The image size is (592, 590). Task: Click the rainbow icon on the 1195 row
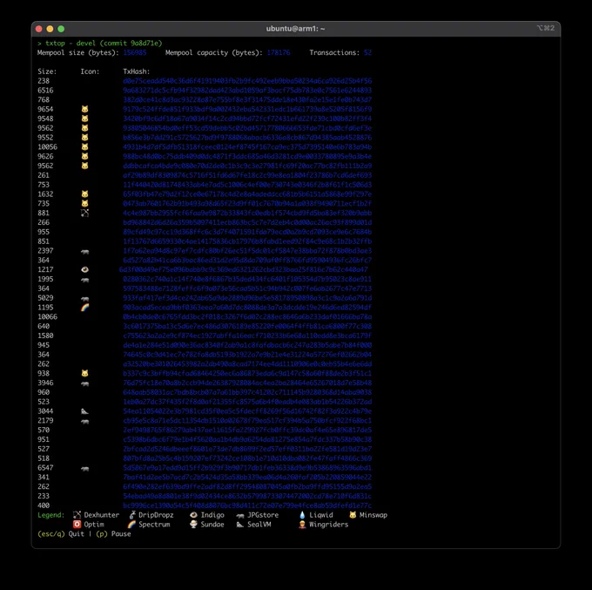pyautogui.click(x=85, y=308)
